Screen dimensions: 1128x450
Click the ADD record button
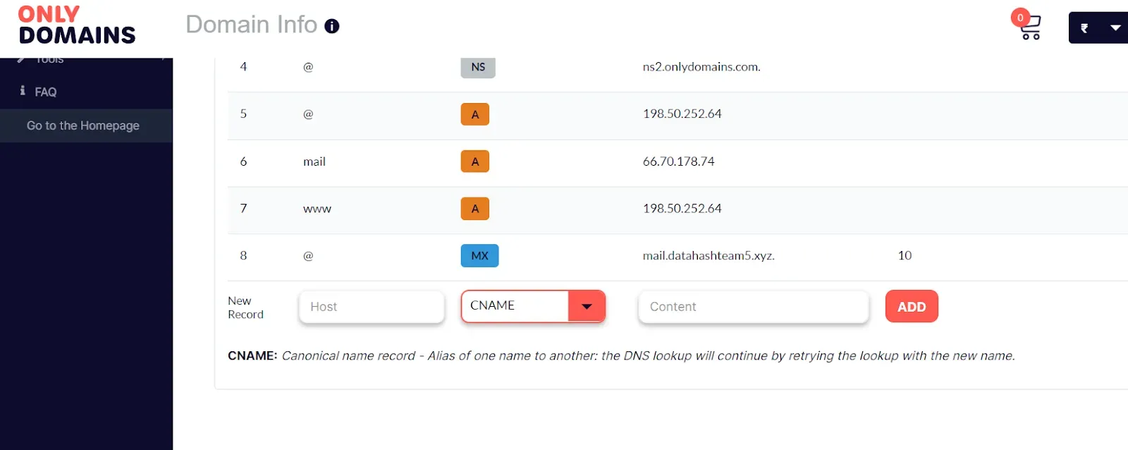click(x=912, y=306)
